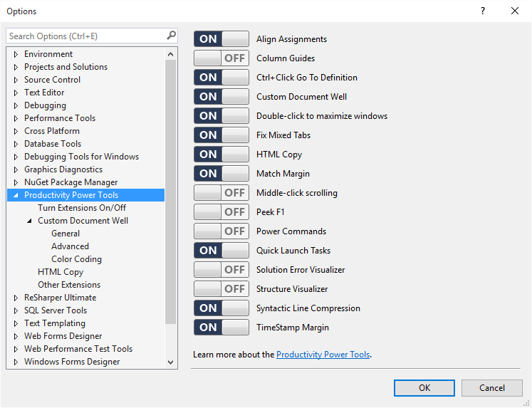Select Graphics Diagnostics category
The image size is (532, 408).
(63, 169)
